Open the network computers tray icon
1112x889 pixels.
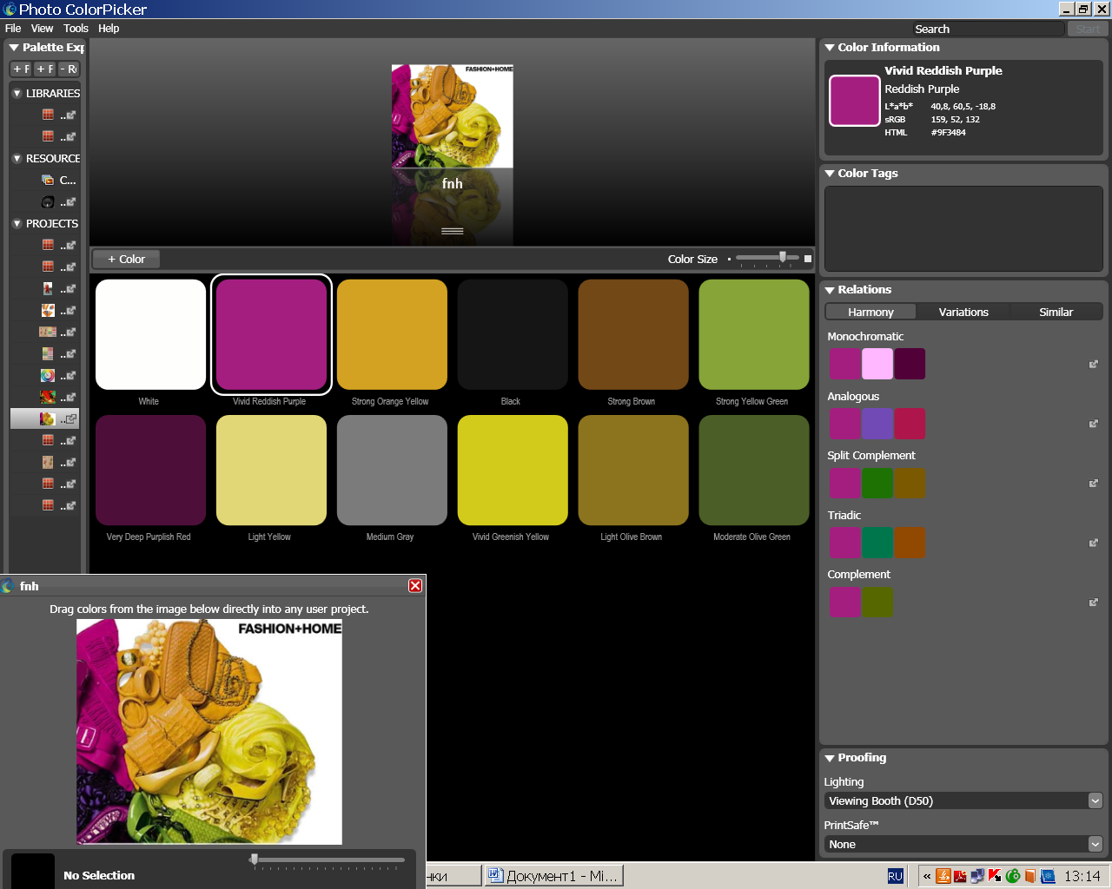(977, 876)
